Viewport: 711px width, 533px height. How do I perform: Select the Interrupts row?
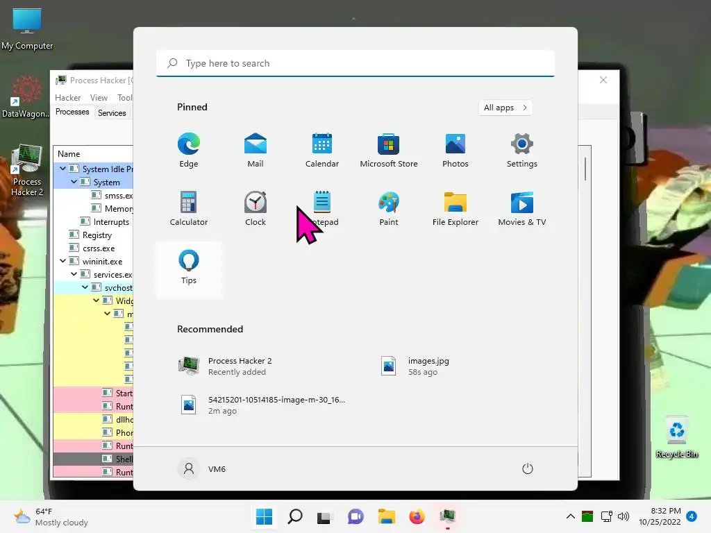94,221
